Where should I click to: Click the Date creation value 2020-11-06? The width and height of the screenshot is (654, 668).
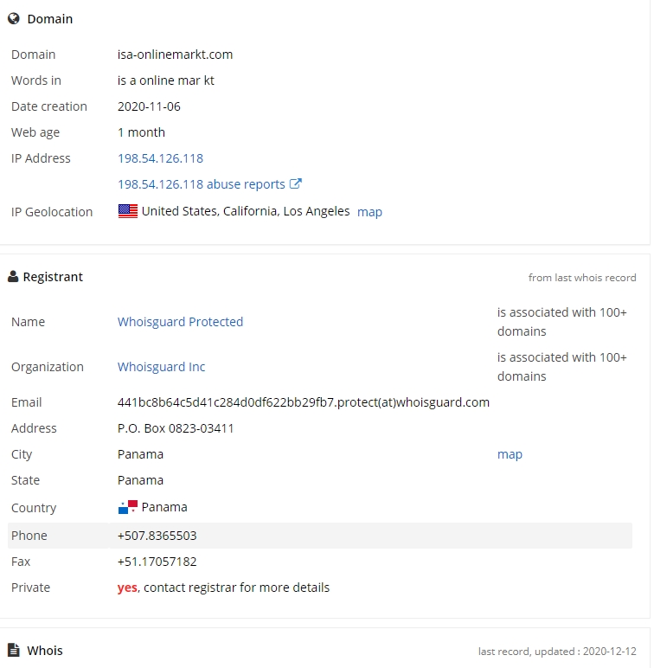149,106
